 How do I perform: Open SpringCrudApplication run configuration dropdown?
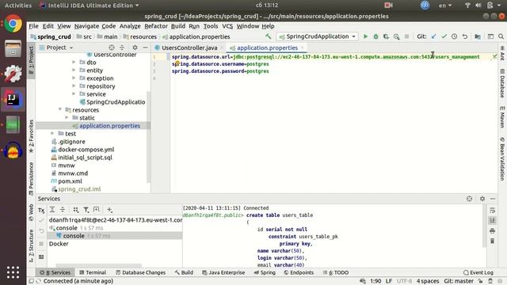pos(318,36)
